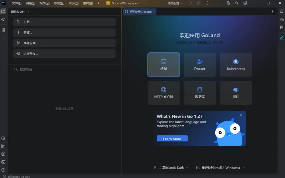Image resolution: width=285 pixels, height=178 pixels.
Task: Open the 代码(C) menu
Action: 73,3
